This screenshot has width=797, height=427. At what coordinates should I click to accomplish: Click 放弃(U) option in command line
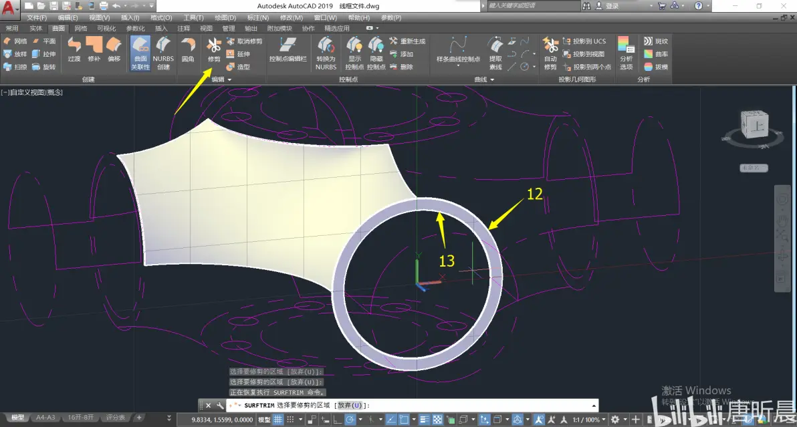point(350,405)
